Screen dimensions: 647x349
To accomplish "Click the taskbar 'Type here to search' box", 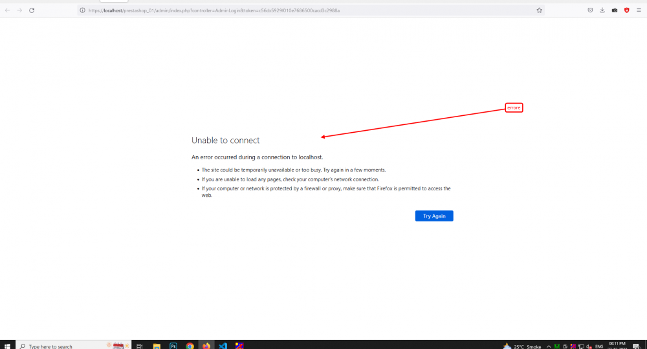I will pyautogui.click(x=73, y=346).
